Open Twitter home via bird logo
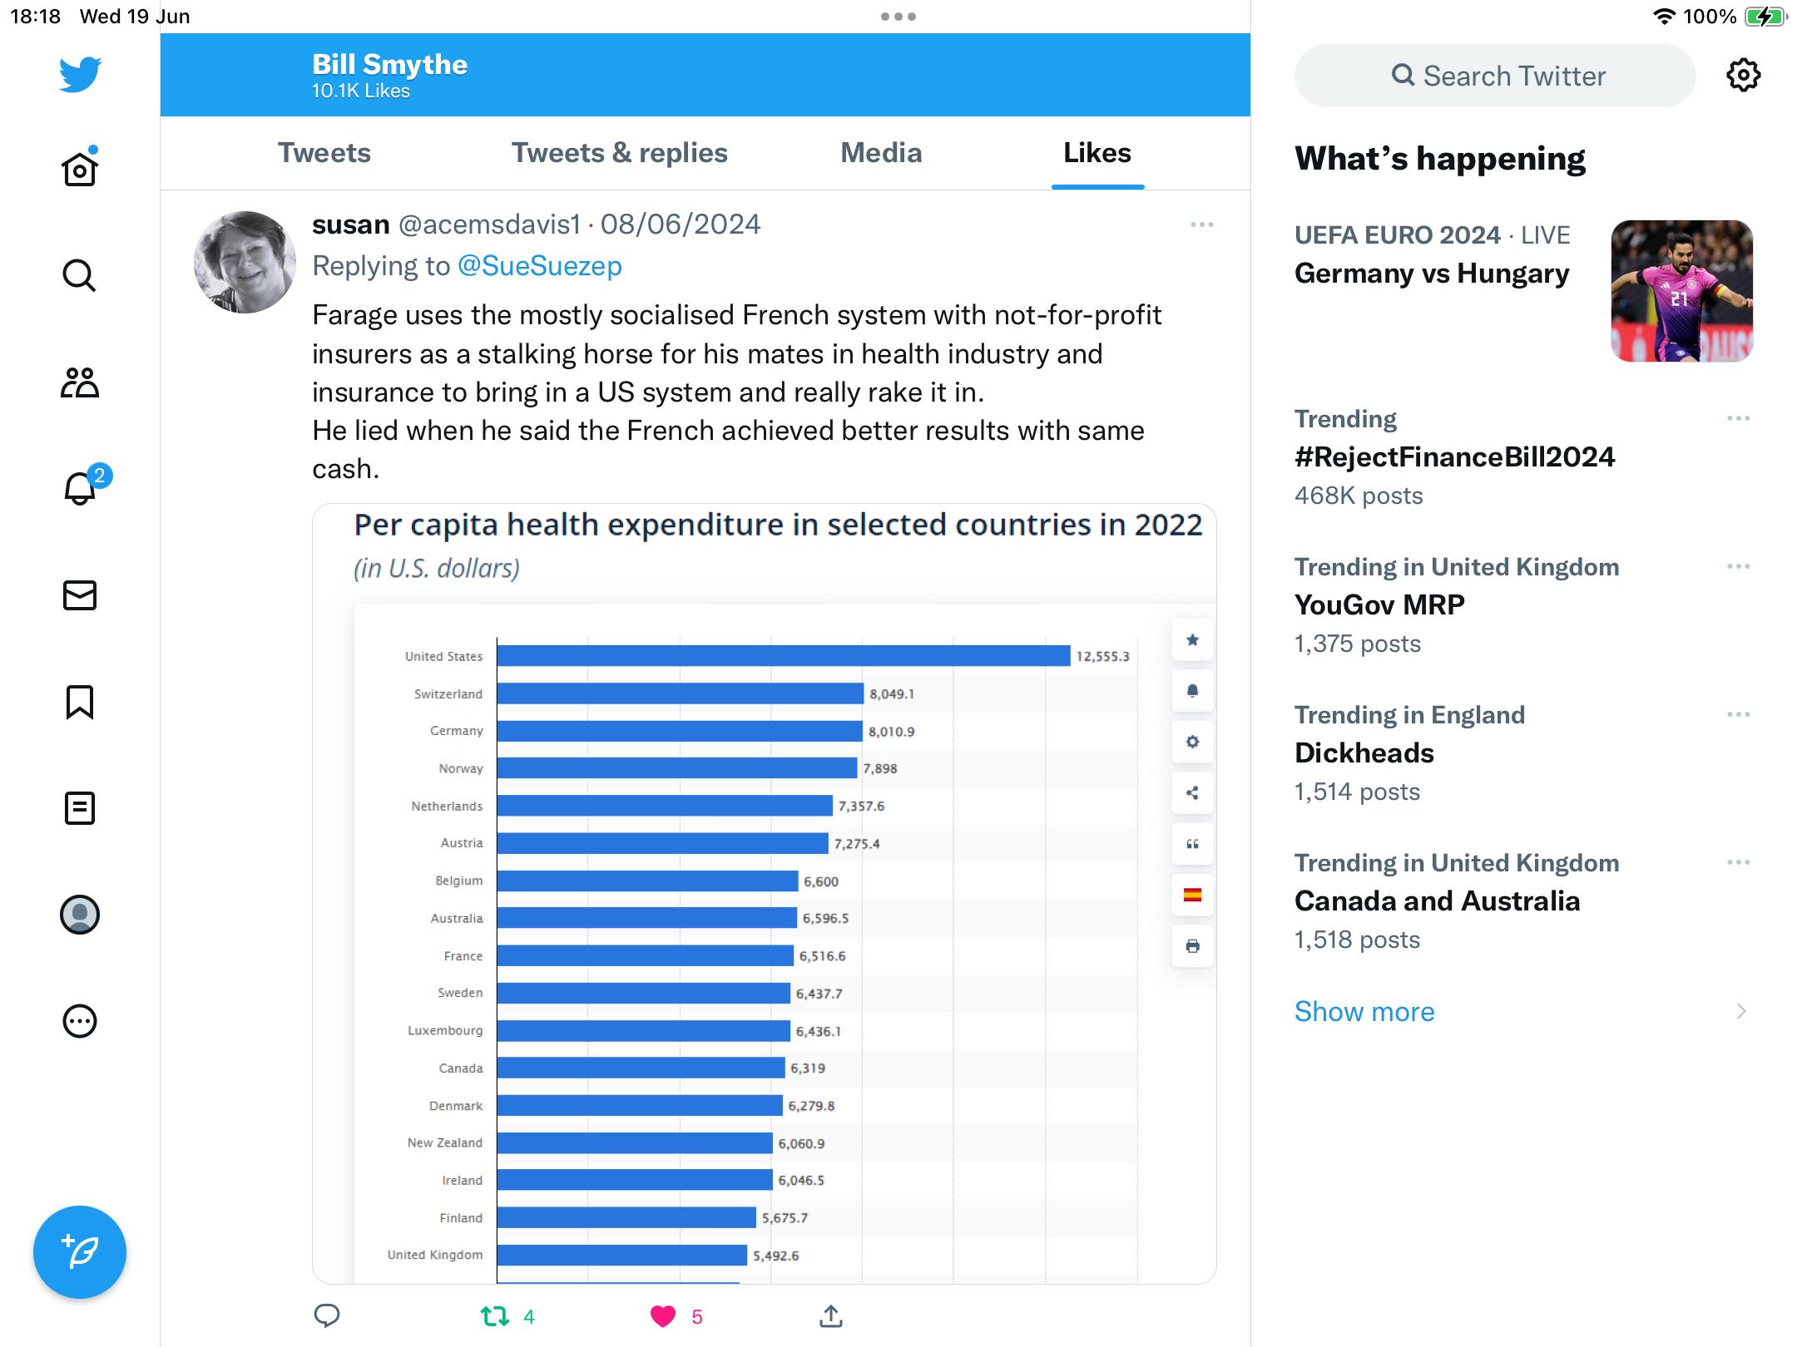The image size is (1797, 1347). pos(80,75)
